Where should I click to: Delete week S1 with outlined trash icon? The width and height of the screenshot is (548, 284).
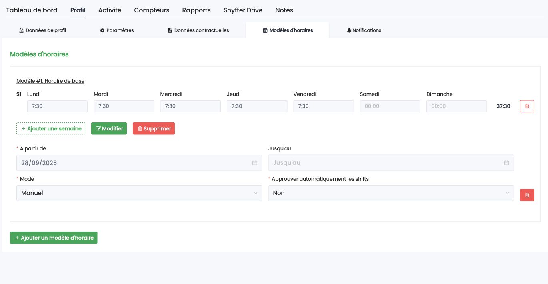[x=527, y=106]
